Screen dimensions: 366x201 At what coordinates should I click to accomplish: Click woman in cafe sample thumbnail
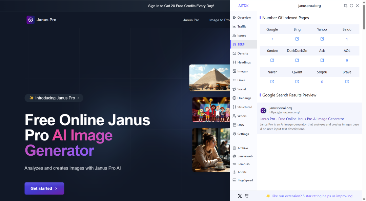(x=211, y=150)
